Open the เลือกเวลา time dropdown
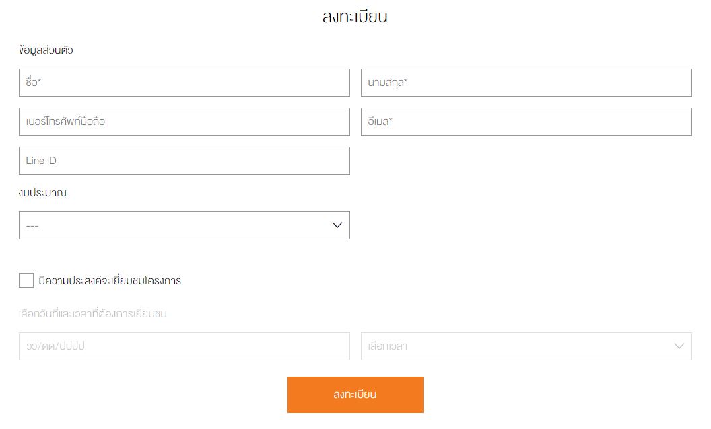The height and width of the screenshot is (429, 711). coord(527,346)
